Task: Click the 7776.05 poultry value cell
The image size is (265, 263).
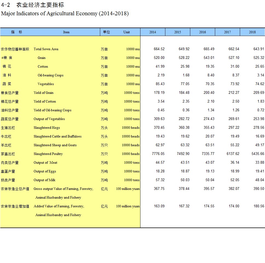Action: coord(158,154)
